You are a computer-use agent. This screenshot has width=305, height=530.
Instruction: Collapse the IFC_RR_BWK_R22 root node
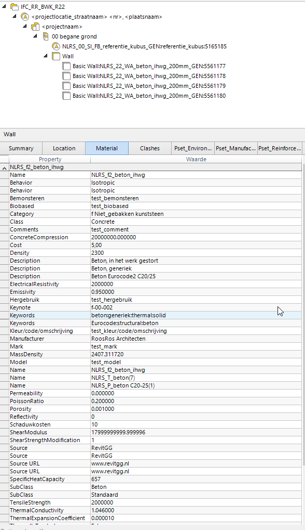tap(4, 7)
